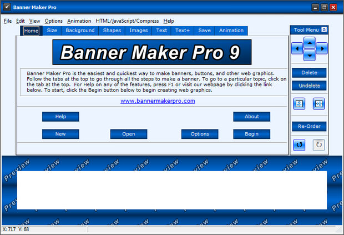Image resolution: width=344 pixels, height=235 pixels.
Task: Go to the Shapes tab
Action: 112,31
